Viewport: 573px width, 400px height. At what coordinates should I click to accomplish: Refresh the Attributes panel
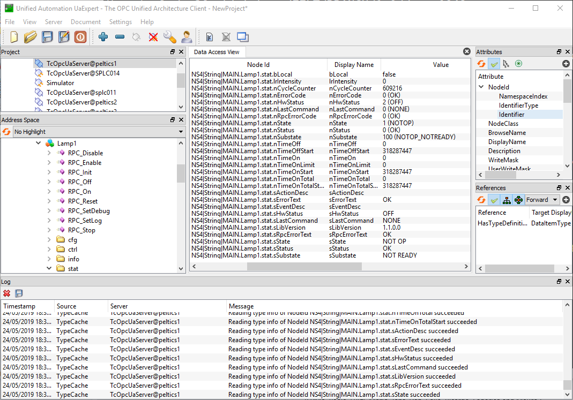point(481,64)
